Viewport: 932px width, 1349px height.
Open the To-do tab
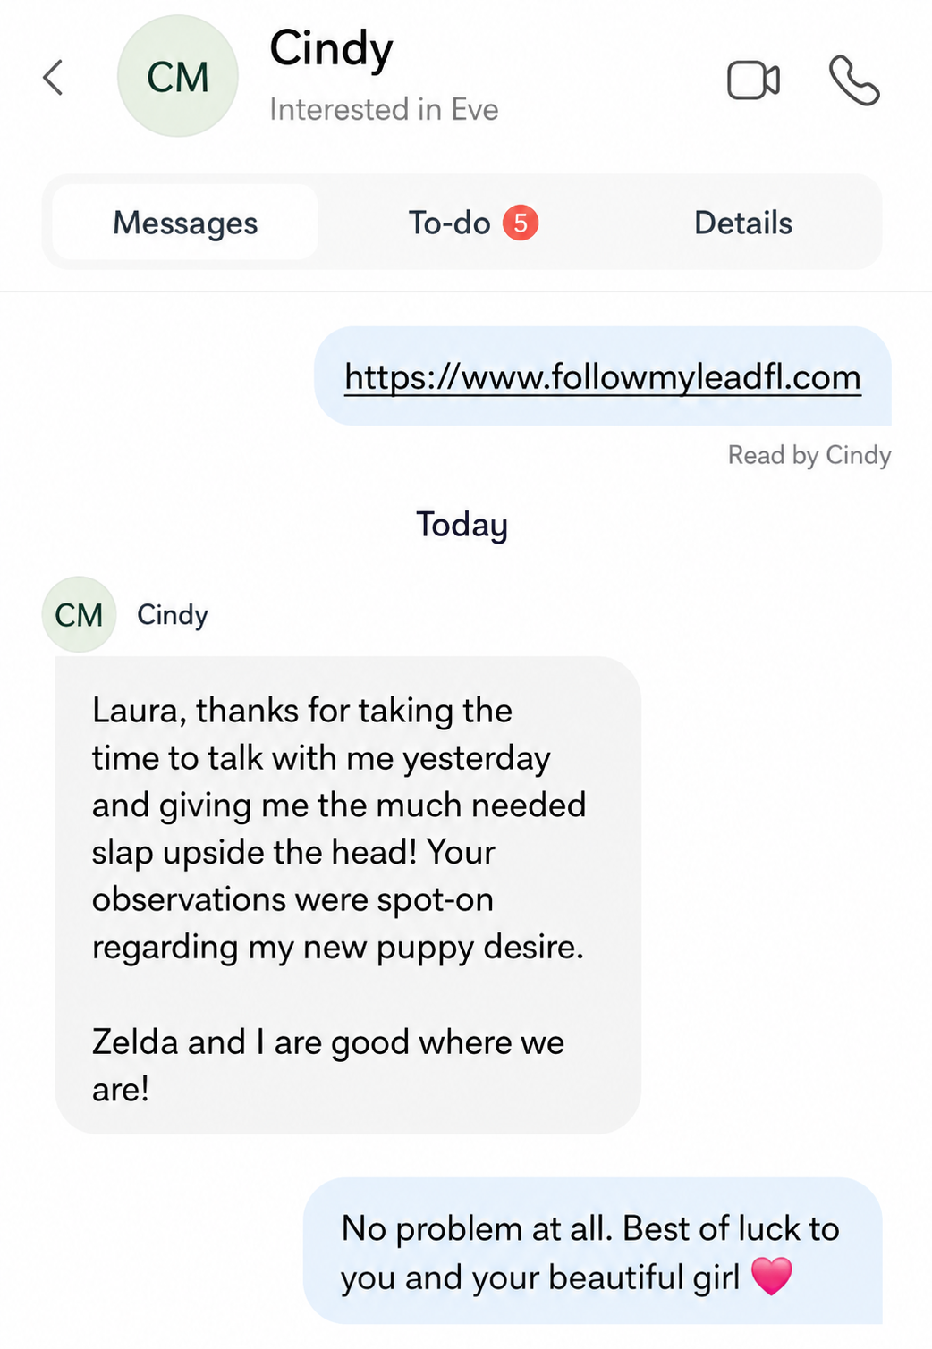point(473,223)
